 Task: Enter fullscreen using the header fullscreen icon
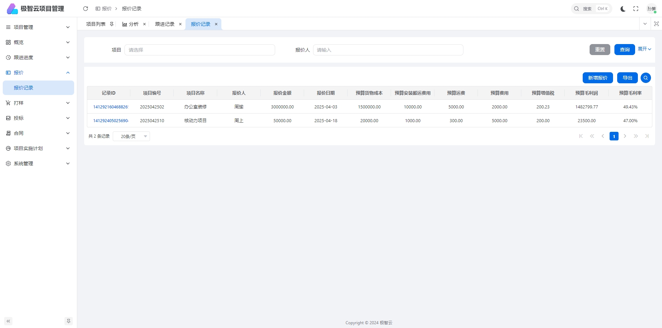(636, 9)
